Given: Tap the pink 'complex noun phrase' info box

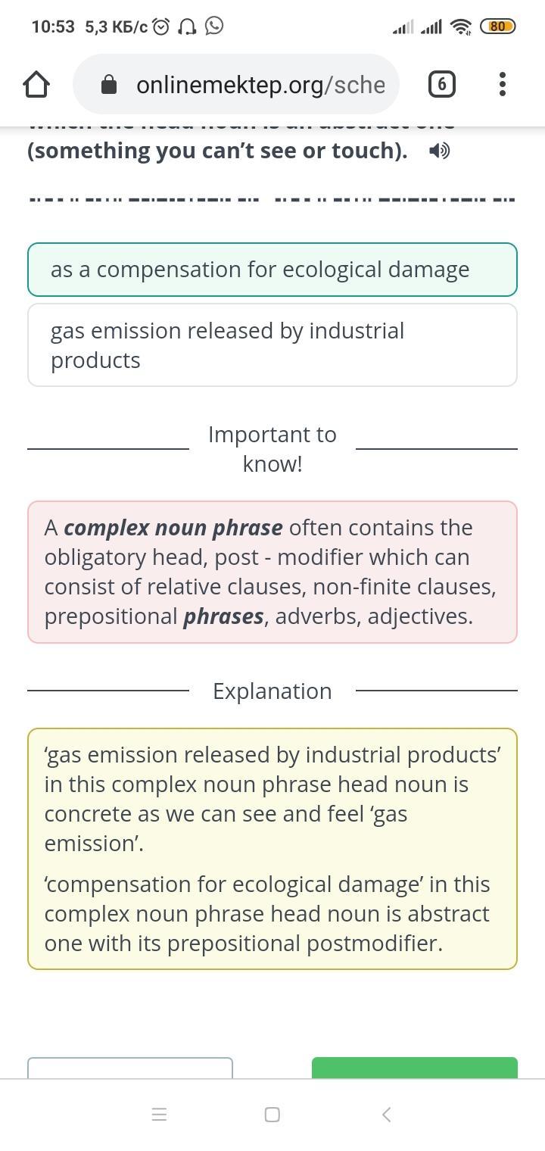Looking at the screenshot, I should click(272, 572).
